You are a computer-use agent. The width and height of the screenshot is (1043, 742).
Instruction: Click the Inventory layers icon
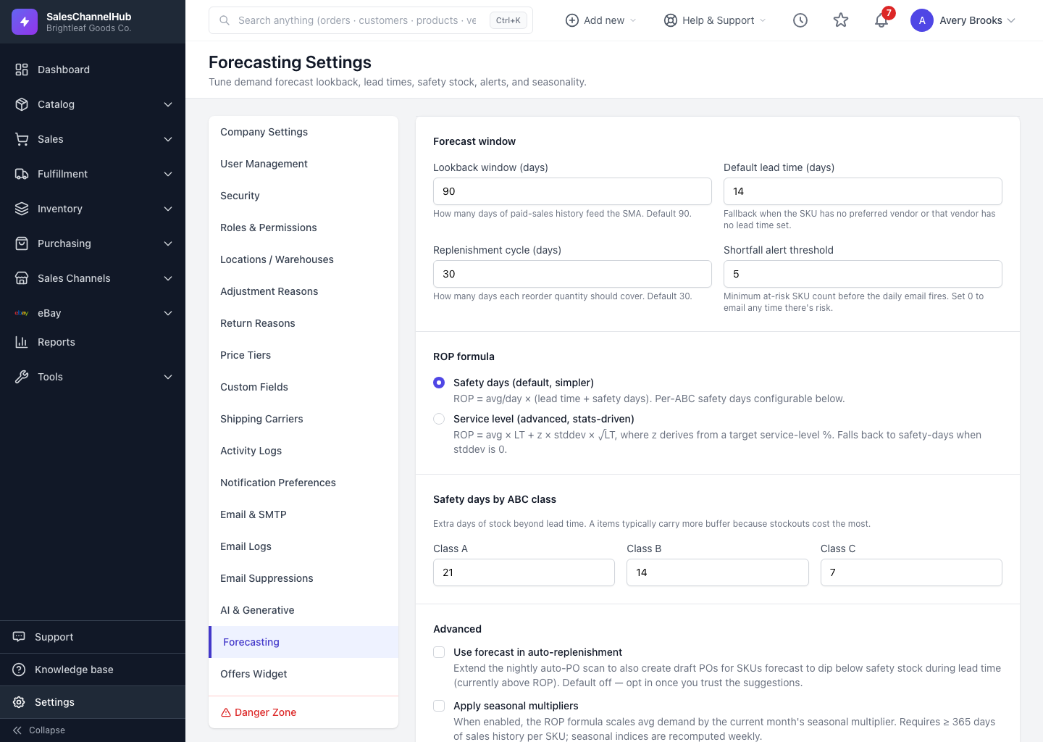[x=22, y=209]
